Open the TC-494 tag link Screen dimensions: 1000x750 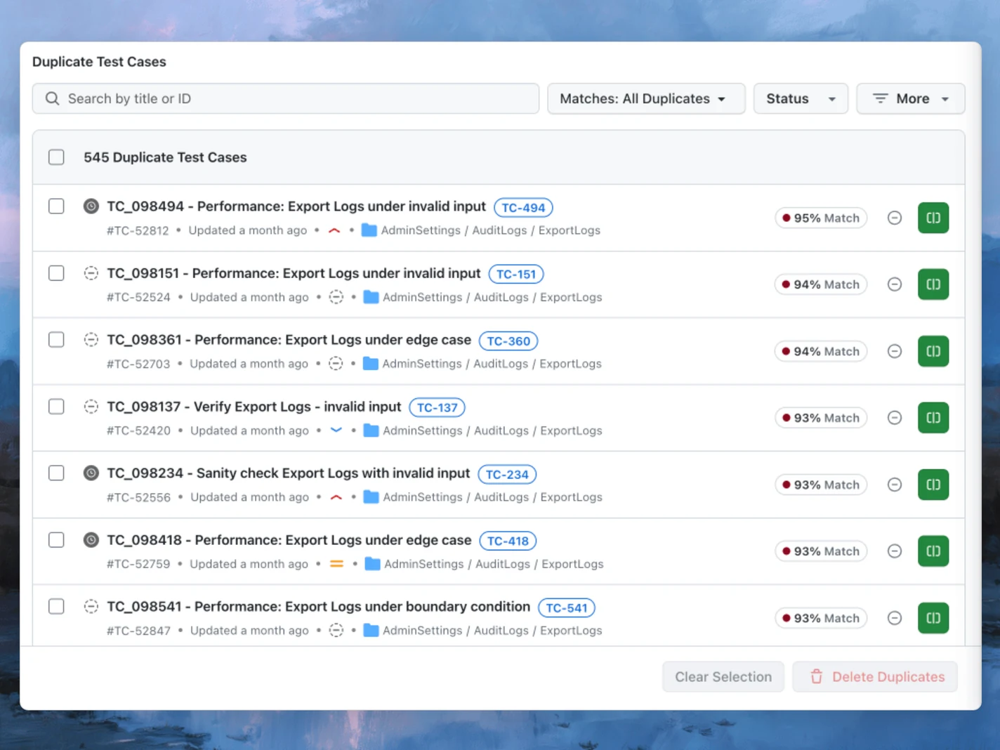pyautogui.click(x=523, y=208)
